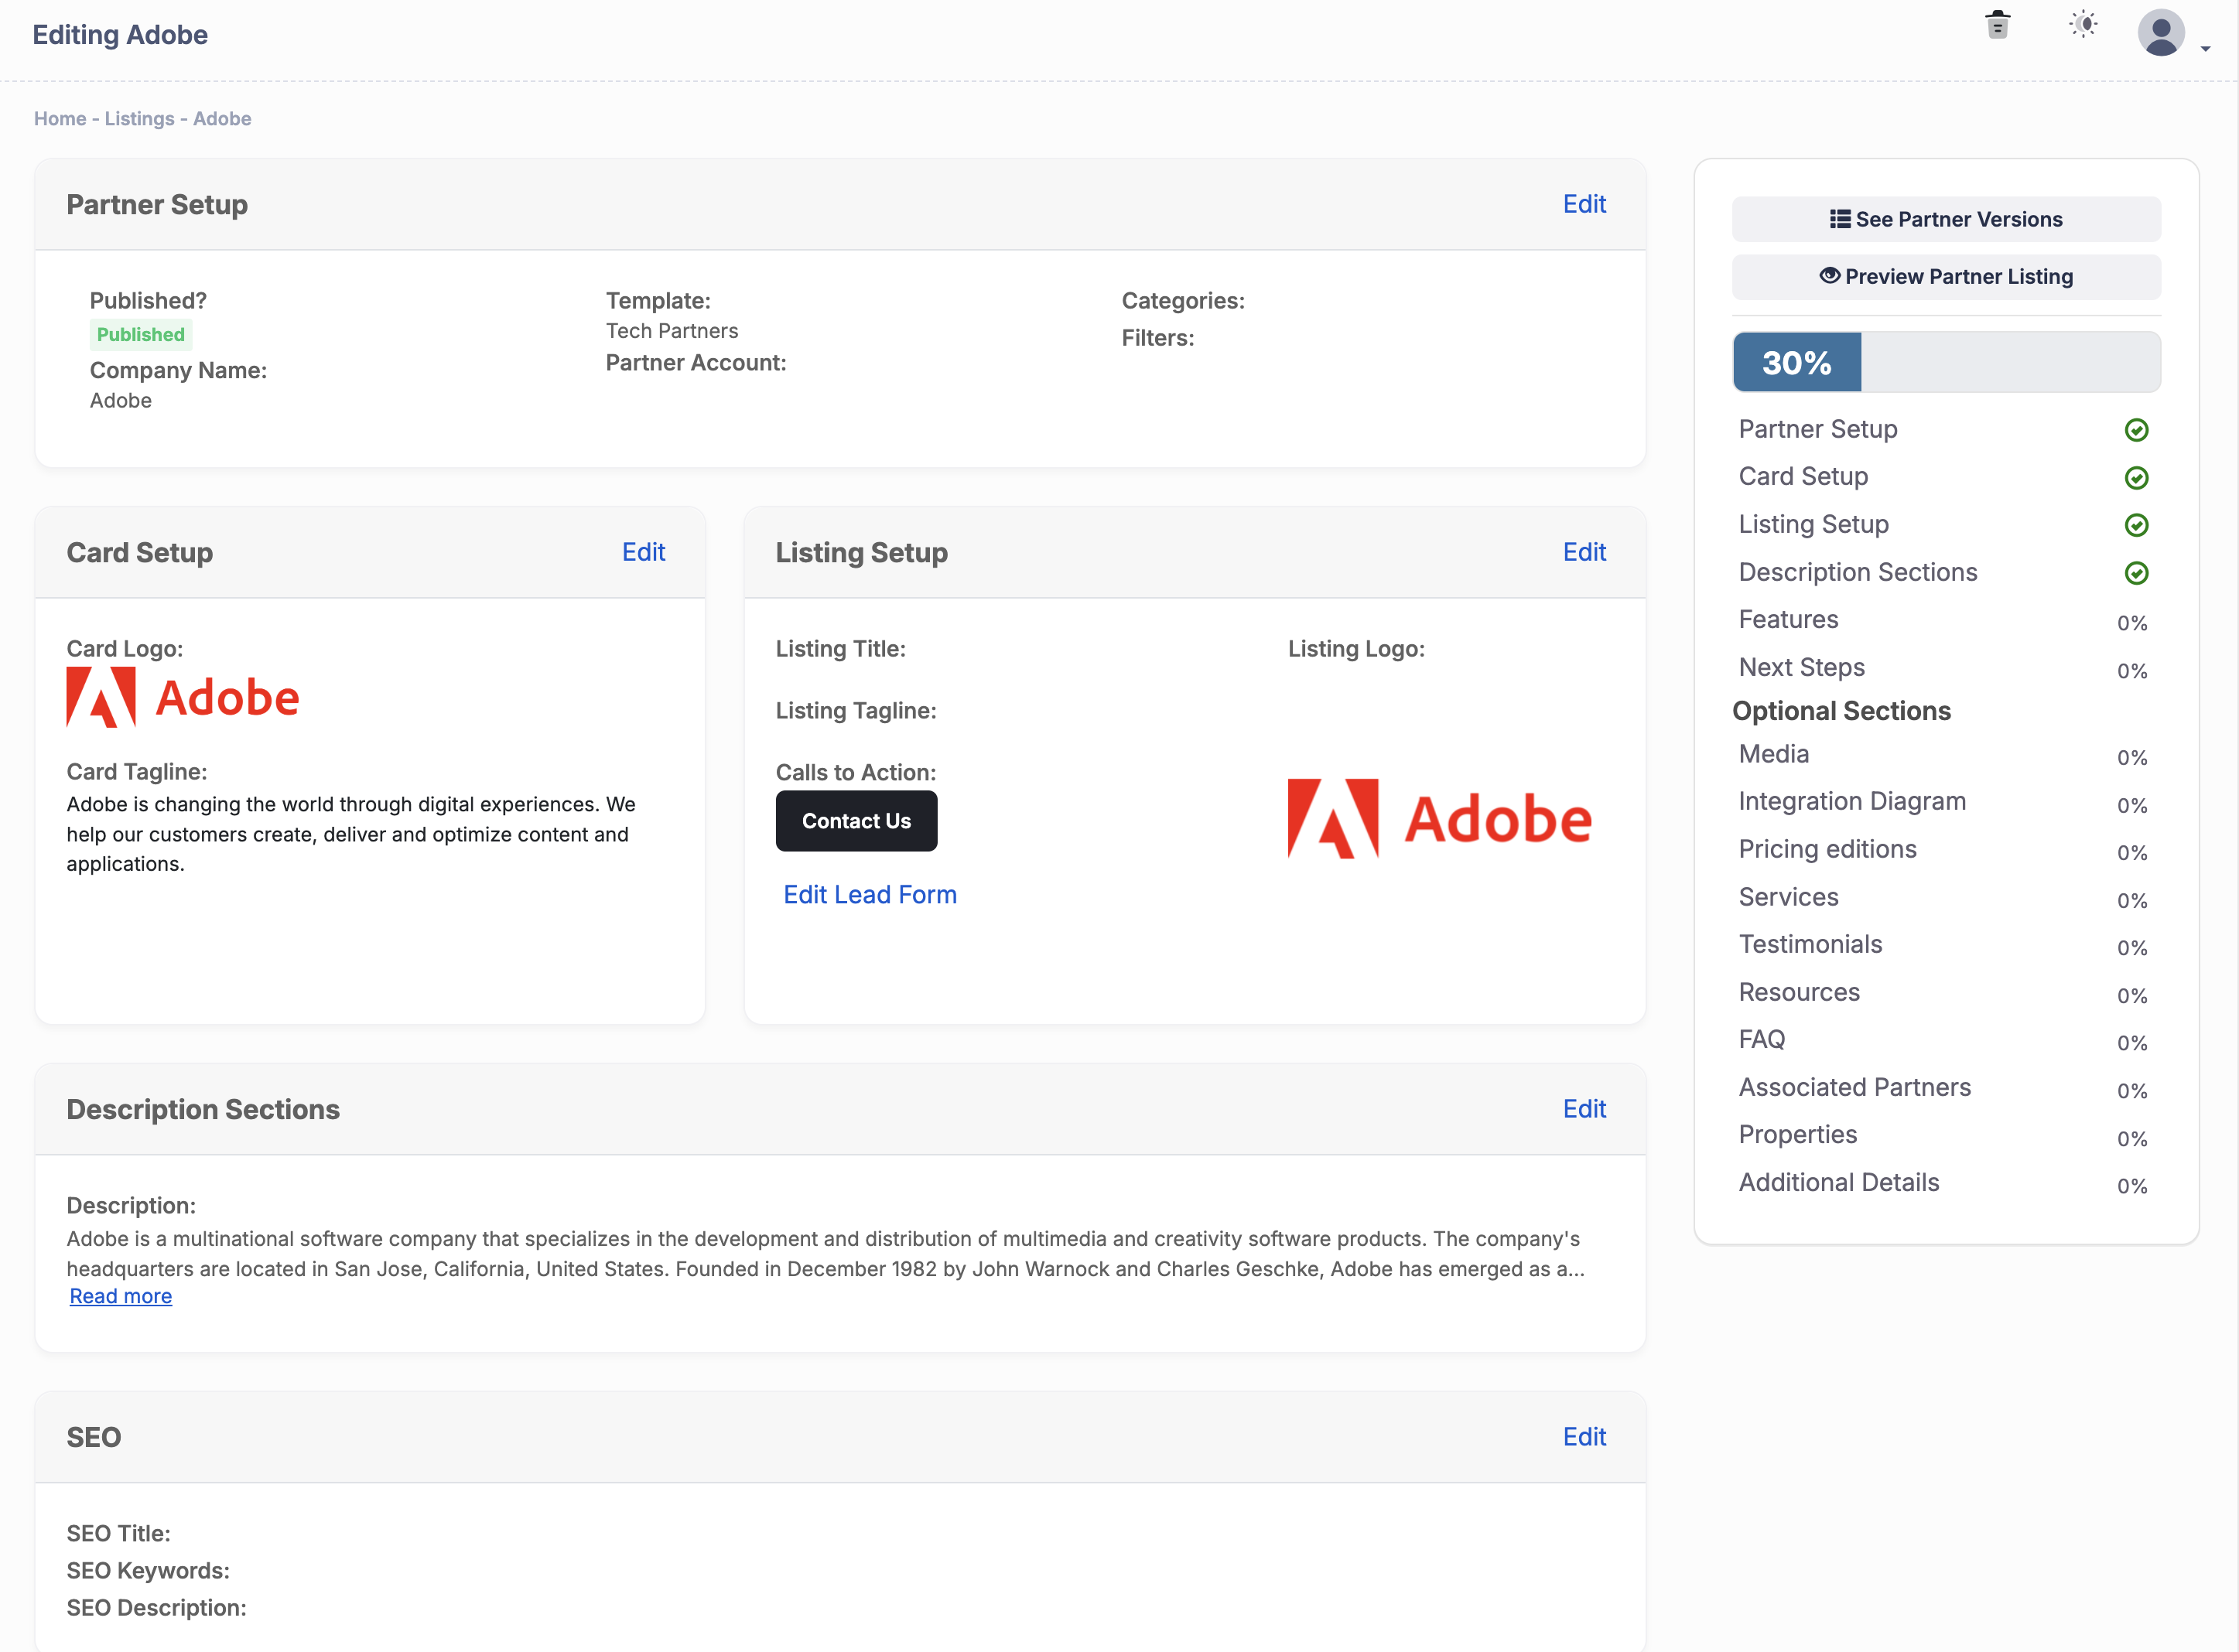Open Next Steps in sidebar checklist

pos(1802,668)
